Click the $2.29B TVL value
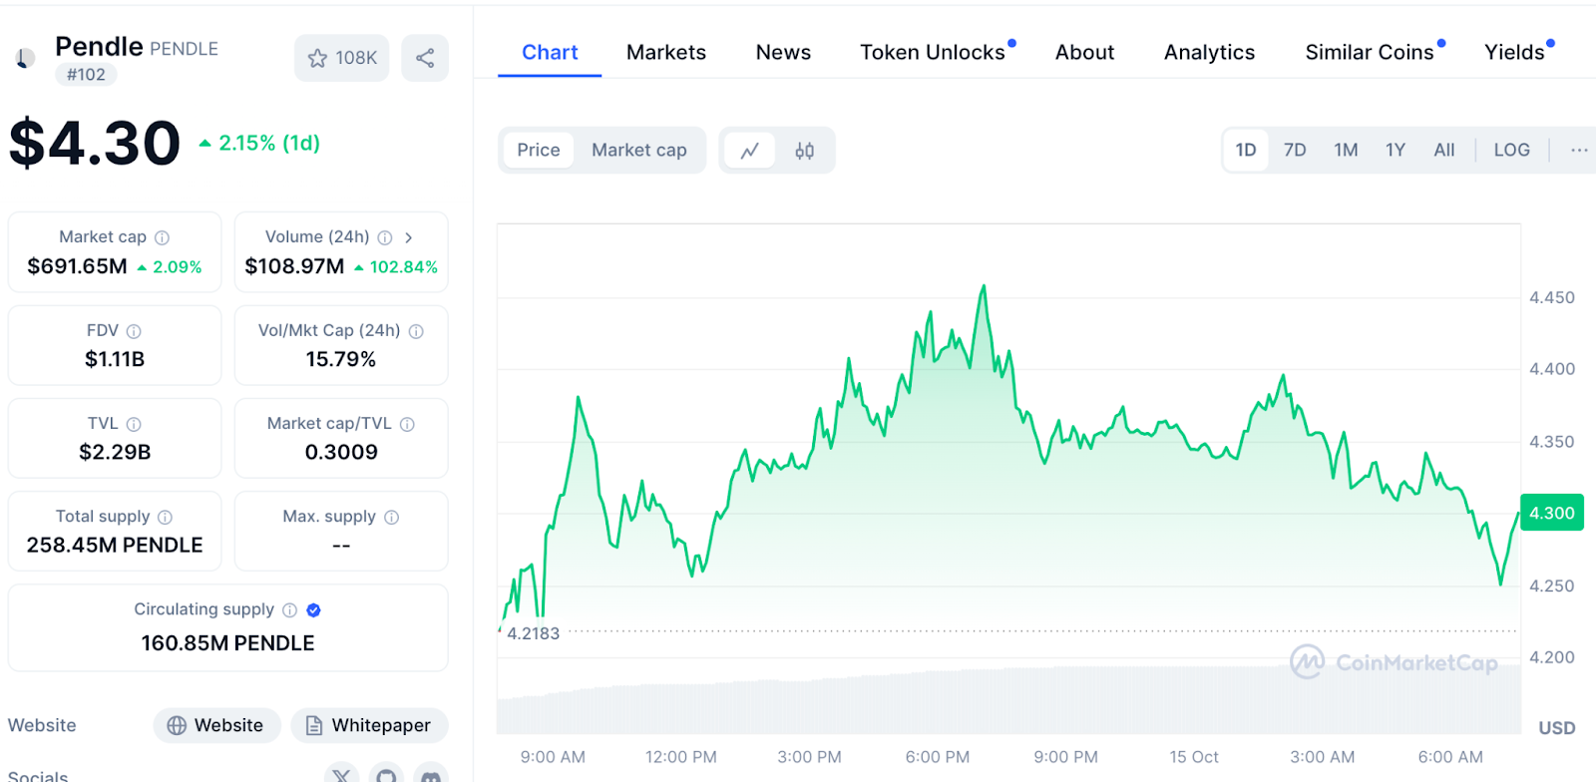Screen dimensions: 1596x782 pos(115,452)
